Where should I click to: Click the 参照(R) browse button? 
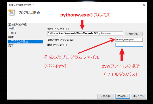(x=133, y=34)
